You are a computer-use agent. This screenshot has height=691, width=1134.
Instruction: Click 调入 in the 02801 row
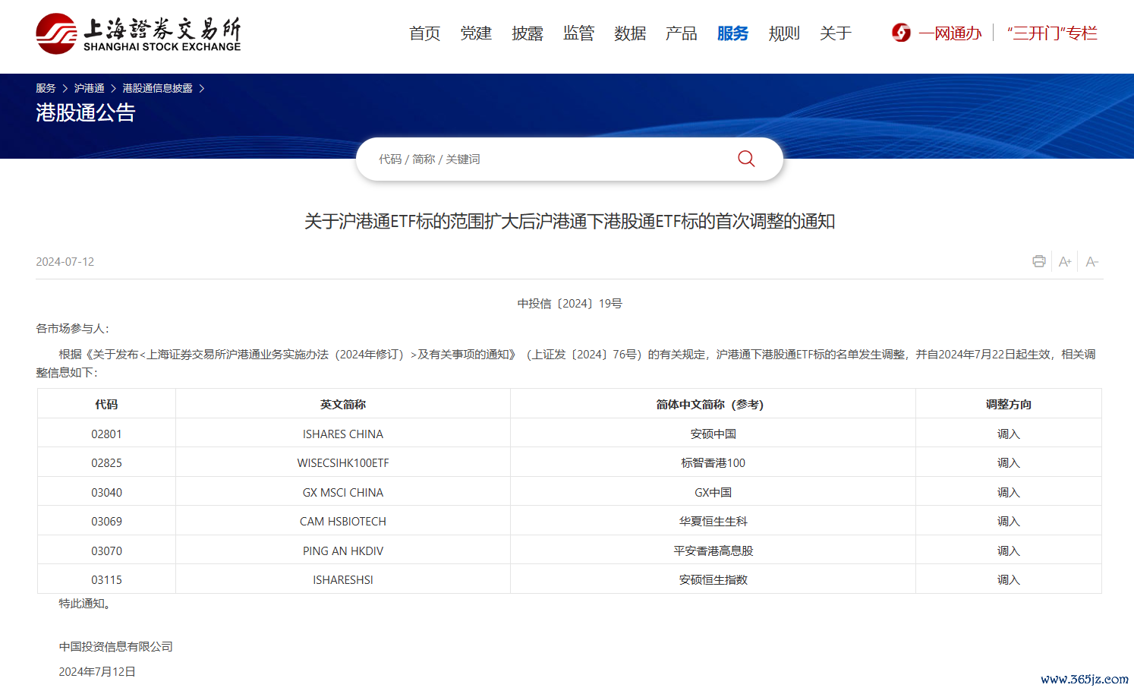tap(1009, 434)
